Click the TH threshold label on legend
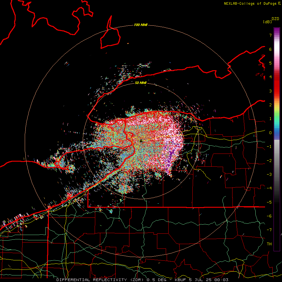The image size is (282, 282). pos(269,244)
